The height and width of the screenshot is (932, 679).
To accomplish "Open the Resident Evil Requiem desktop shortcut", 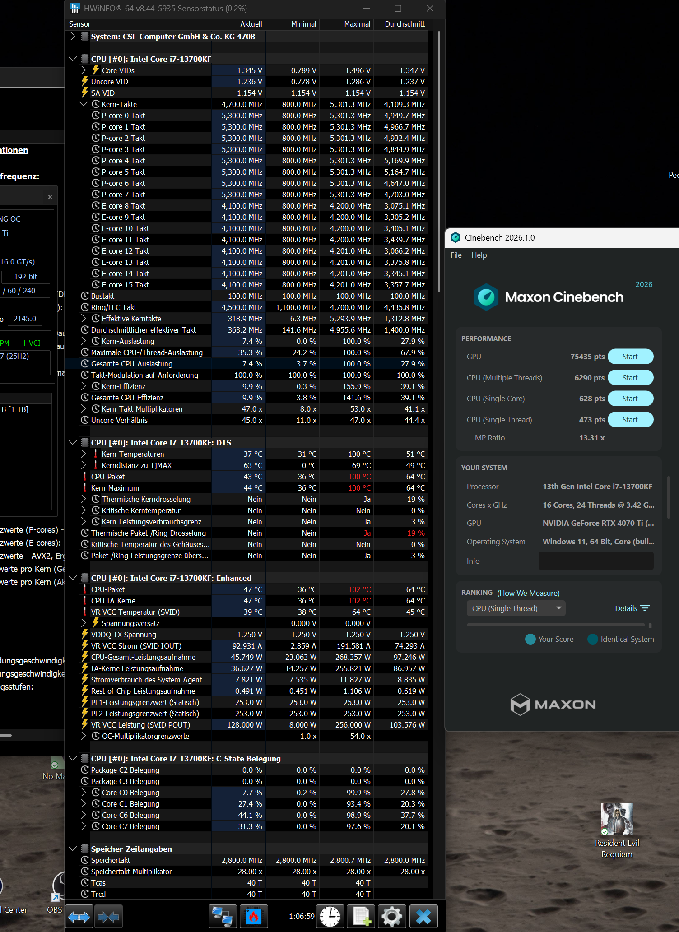I will coord(617,830).
